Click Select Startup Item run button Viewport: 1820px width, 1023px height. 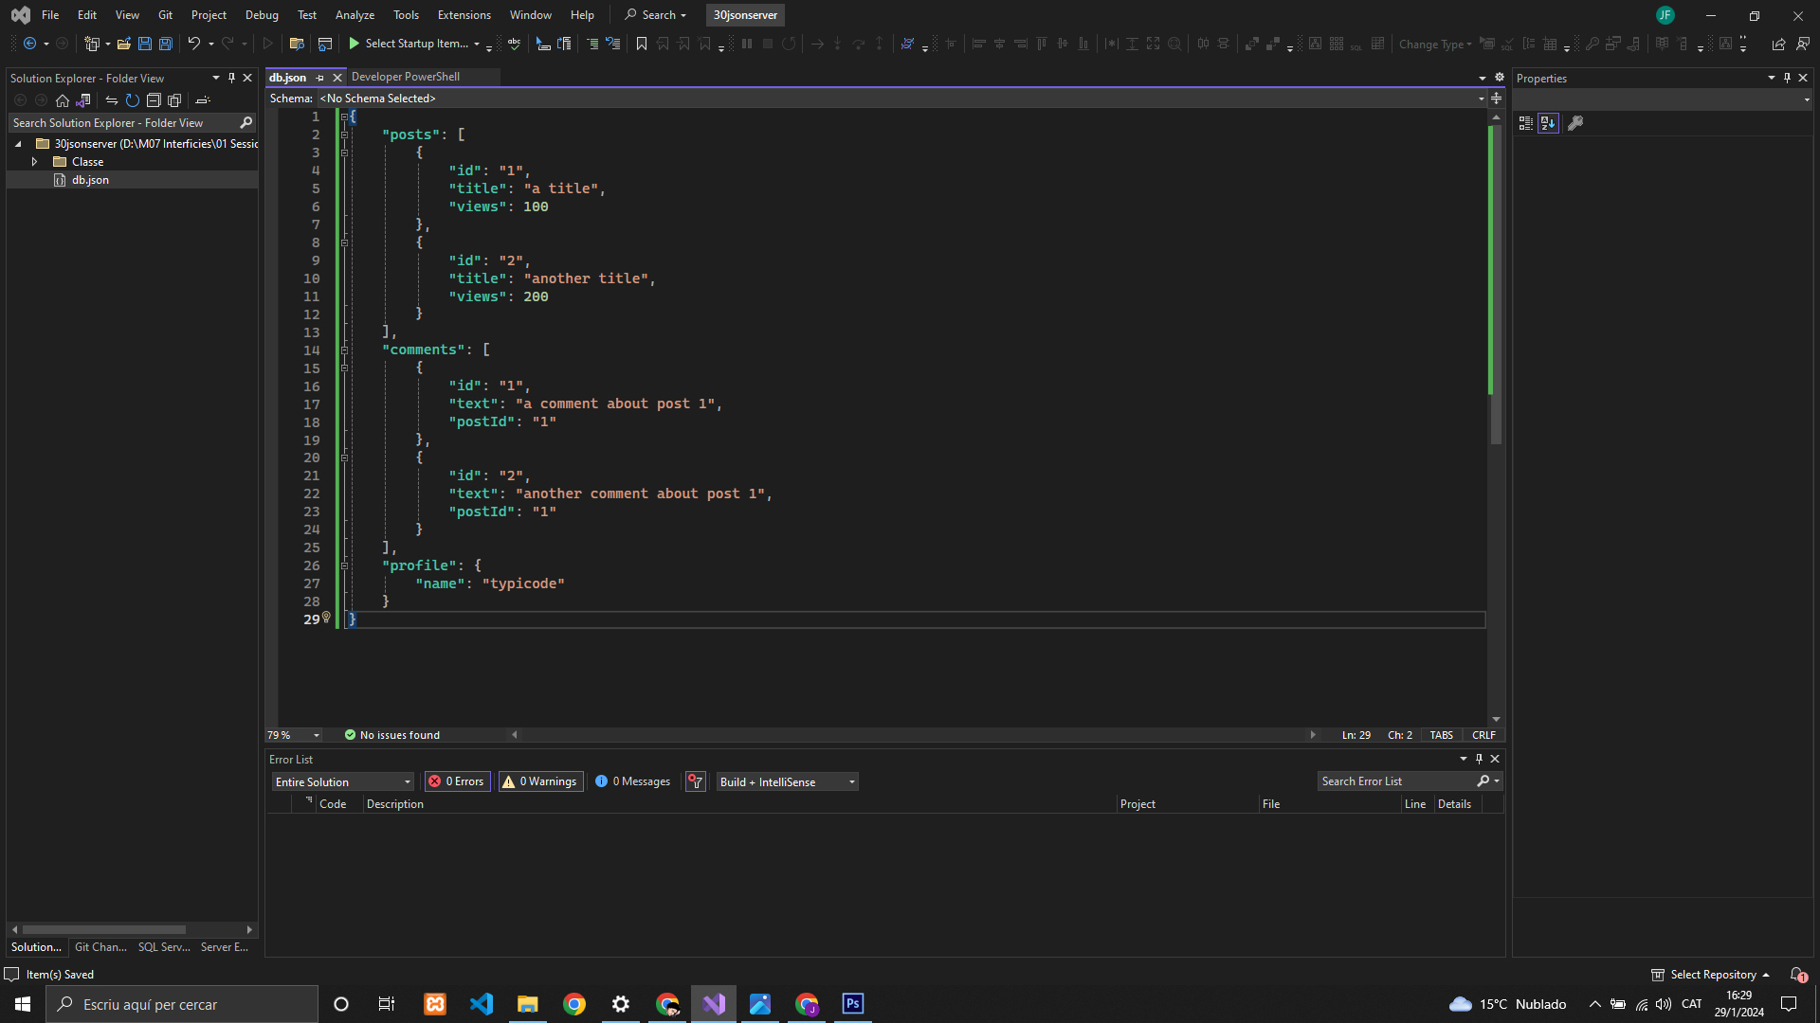pos(355,44)
